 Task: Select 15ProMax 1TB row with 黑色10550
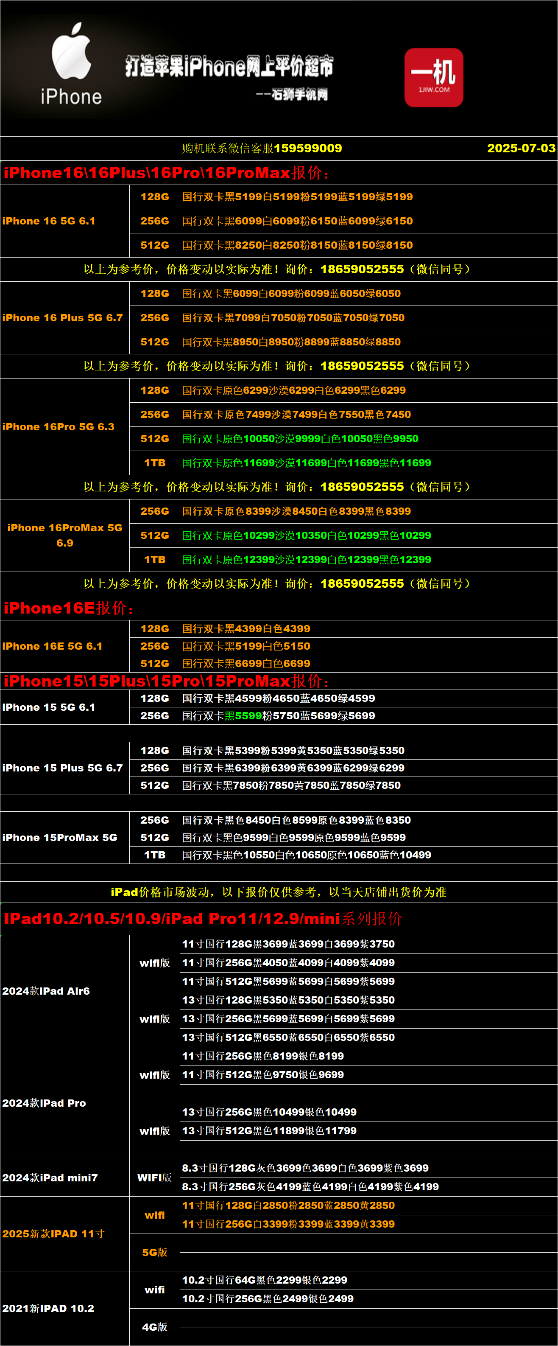[368, 855]
